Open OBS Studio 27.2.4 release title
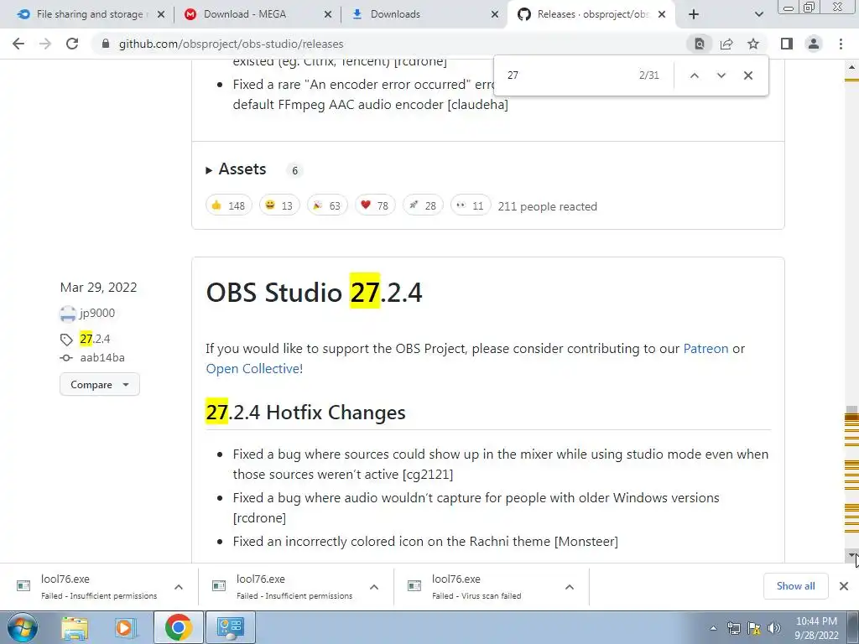Image resolution: width=859 pixels, height=644 pixels. pos(314,293)
